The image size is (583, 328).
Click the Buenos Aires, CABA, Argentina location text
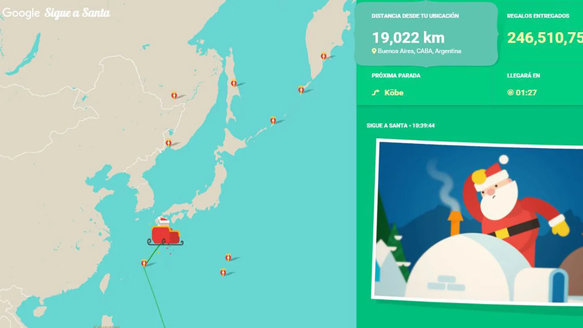419,51
